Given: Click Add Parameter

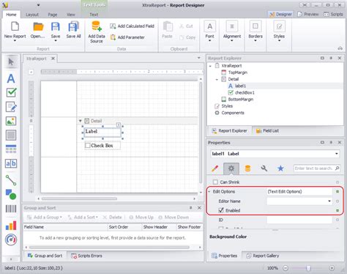Looking at the screenshot, I should pos(127,37).
